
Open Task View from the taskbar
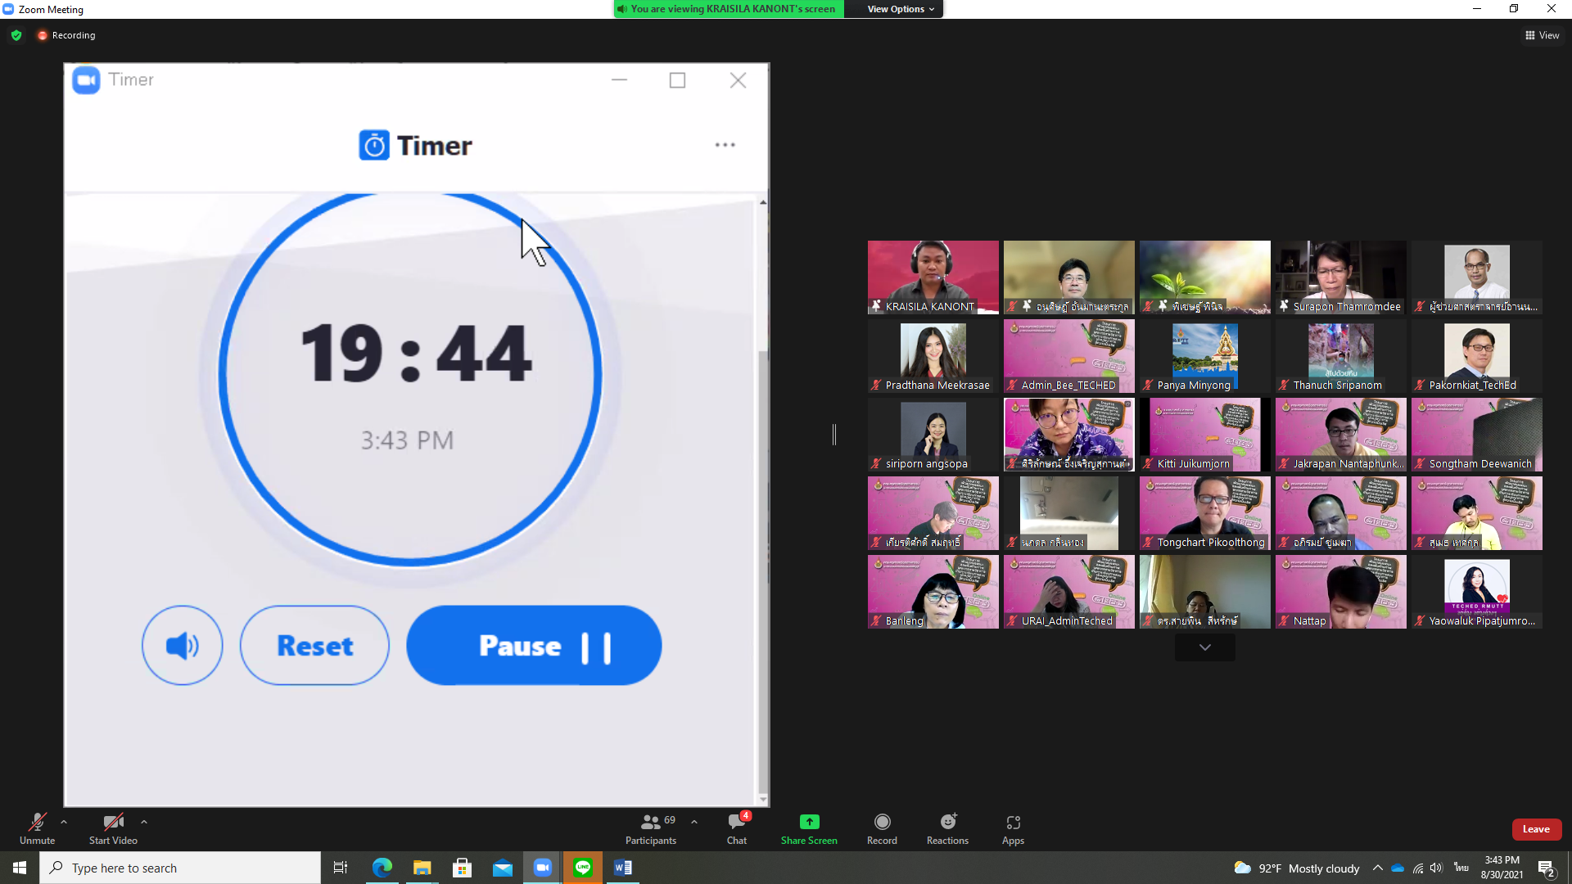tap(341, 868)
